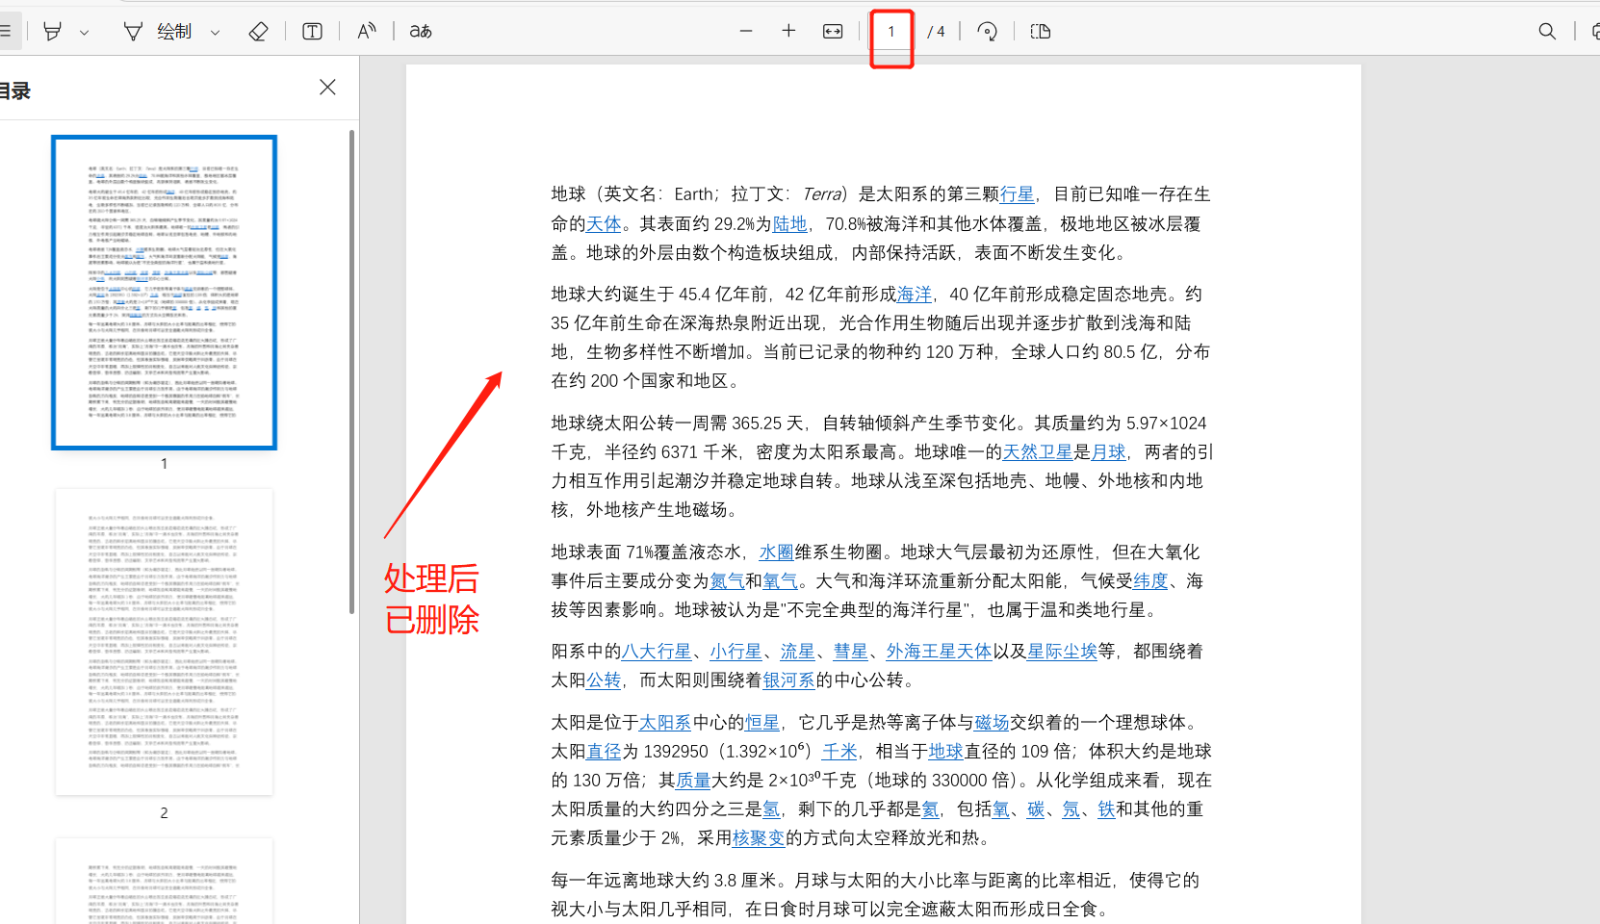The height and width of the screenshot is (924, 1600).
Task: Rotate the current page
Action: click(x=987, y=31)
